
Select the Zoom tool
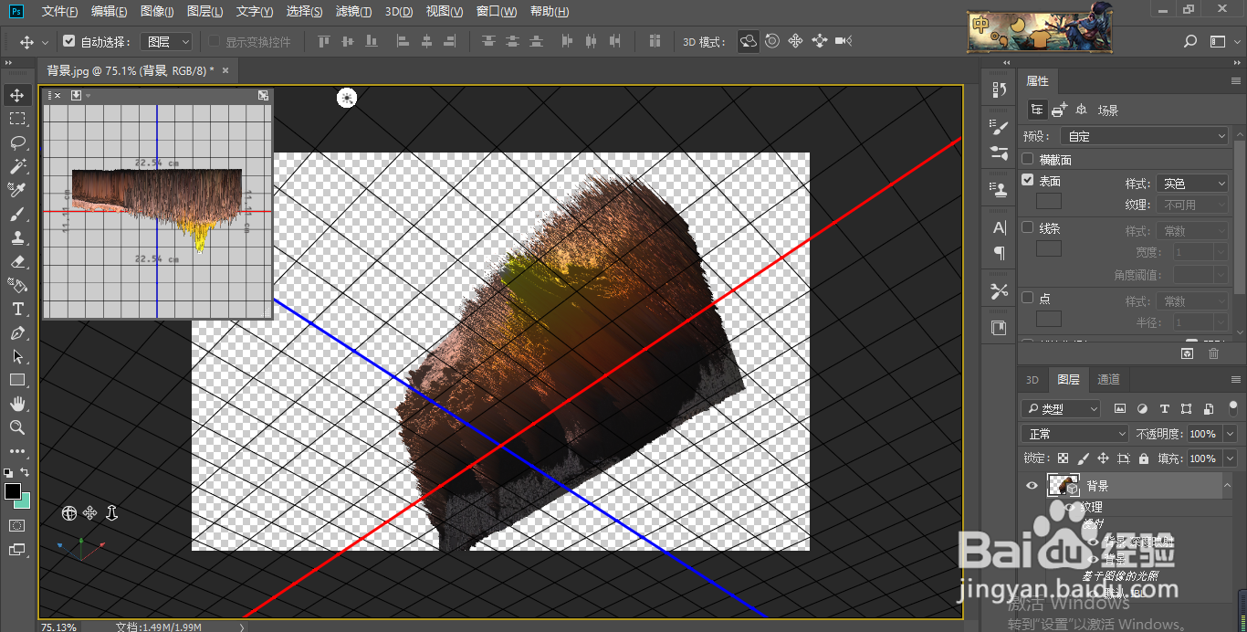17,427
